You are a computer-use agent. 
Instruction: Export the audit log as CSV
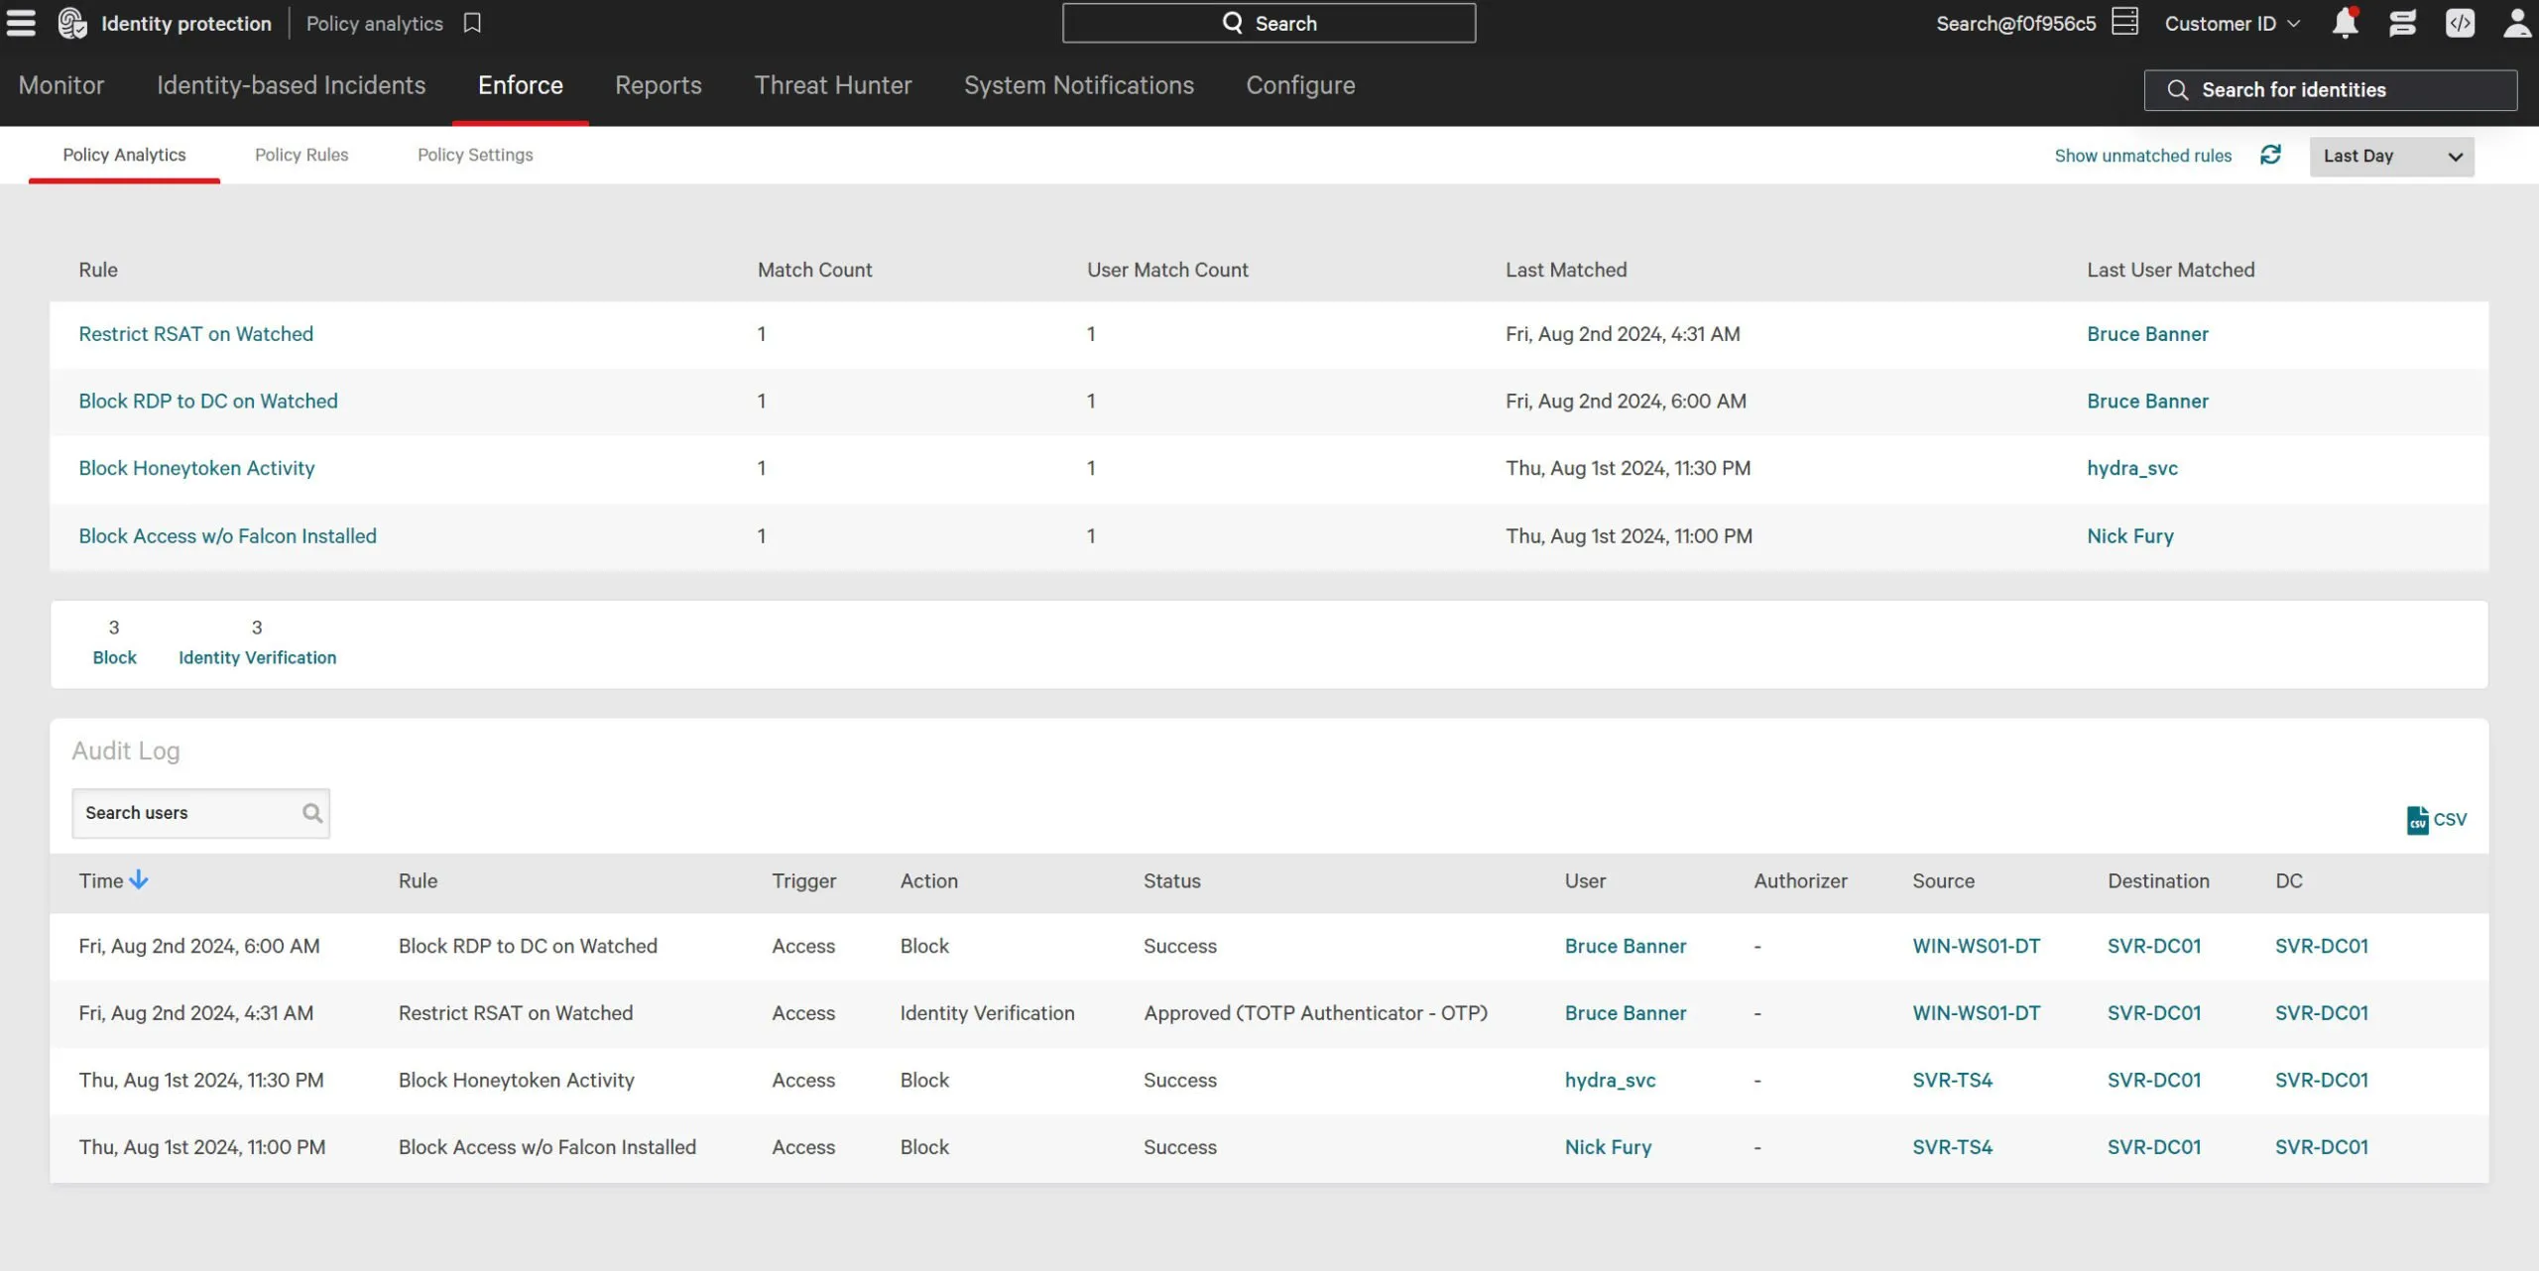(x=2436, y=820)
